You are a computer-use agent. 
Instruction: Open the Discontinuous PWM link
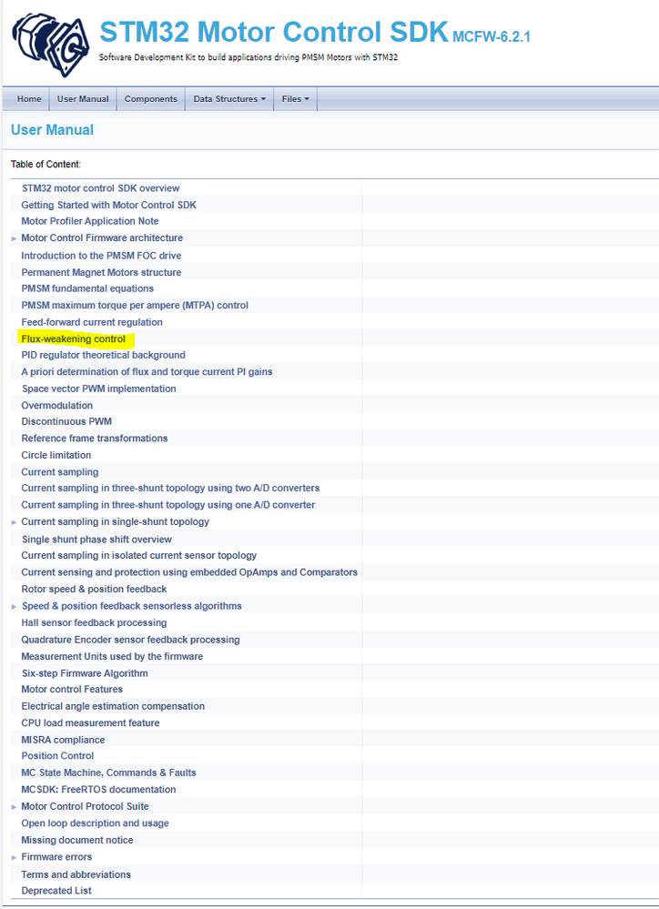[66, 421]
